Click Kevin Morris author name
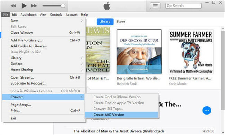 pyautogui.click(x=178, y=84)
